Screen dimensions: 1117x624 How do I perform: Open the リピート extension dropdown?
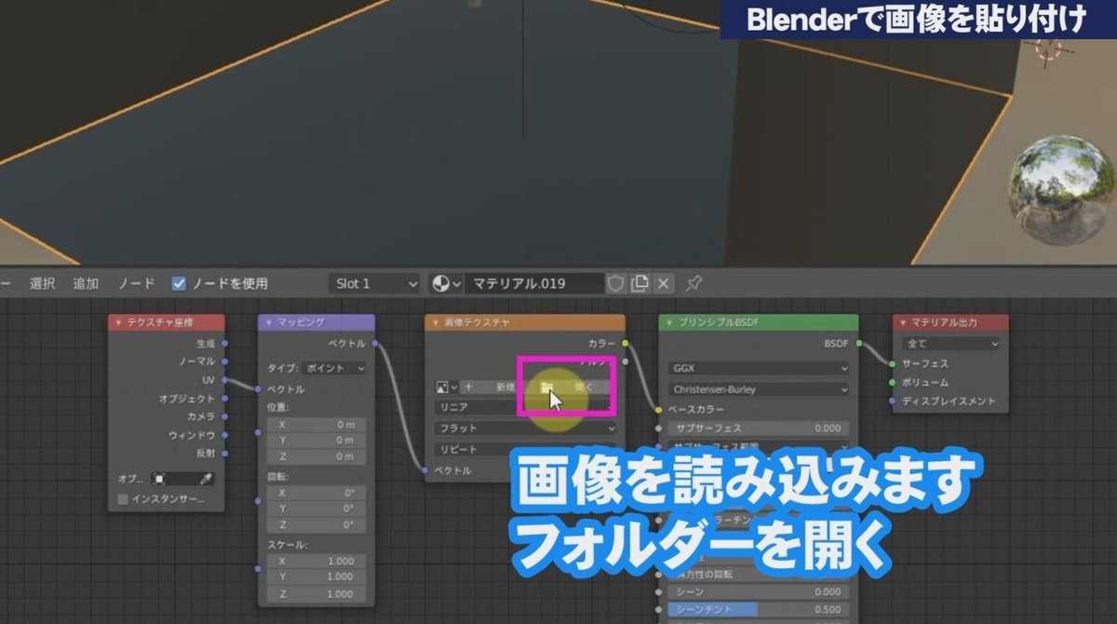(x=525, y=449)
